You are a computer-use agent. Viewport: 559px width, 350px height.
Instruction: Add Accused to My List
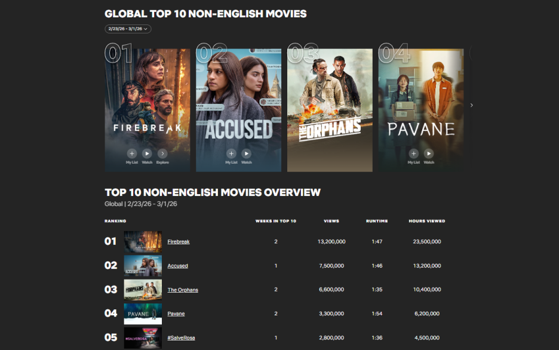click(x=231, y=153)
